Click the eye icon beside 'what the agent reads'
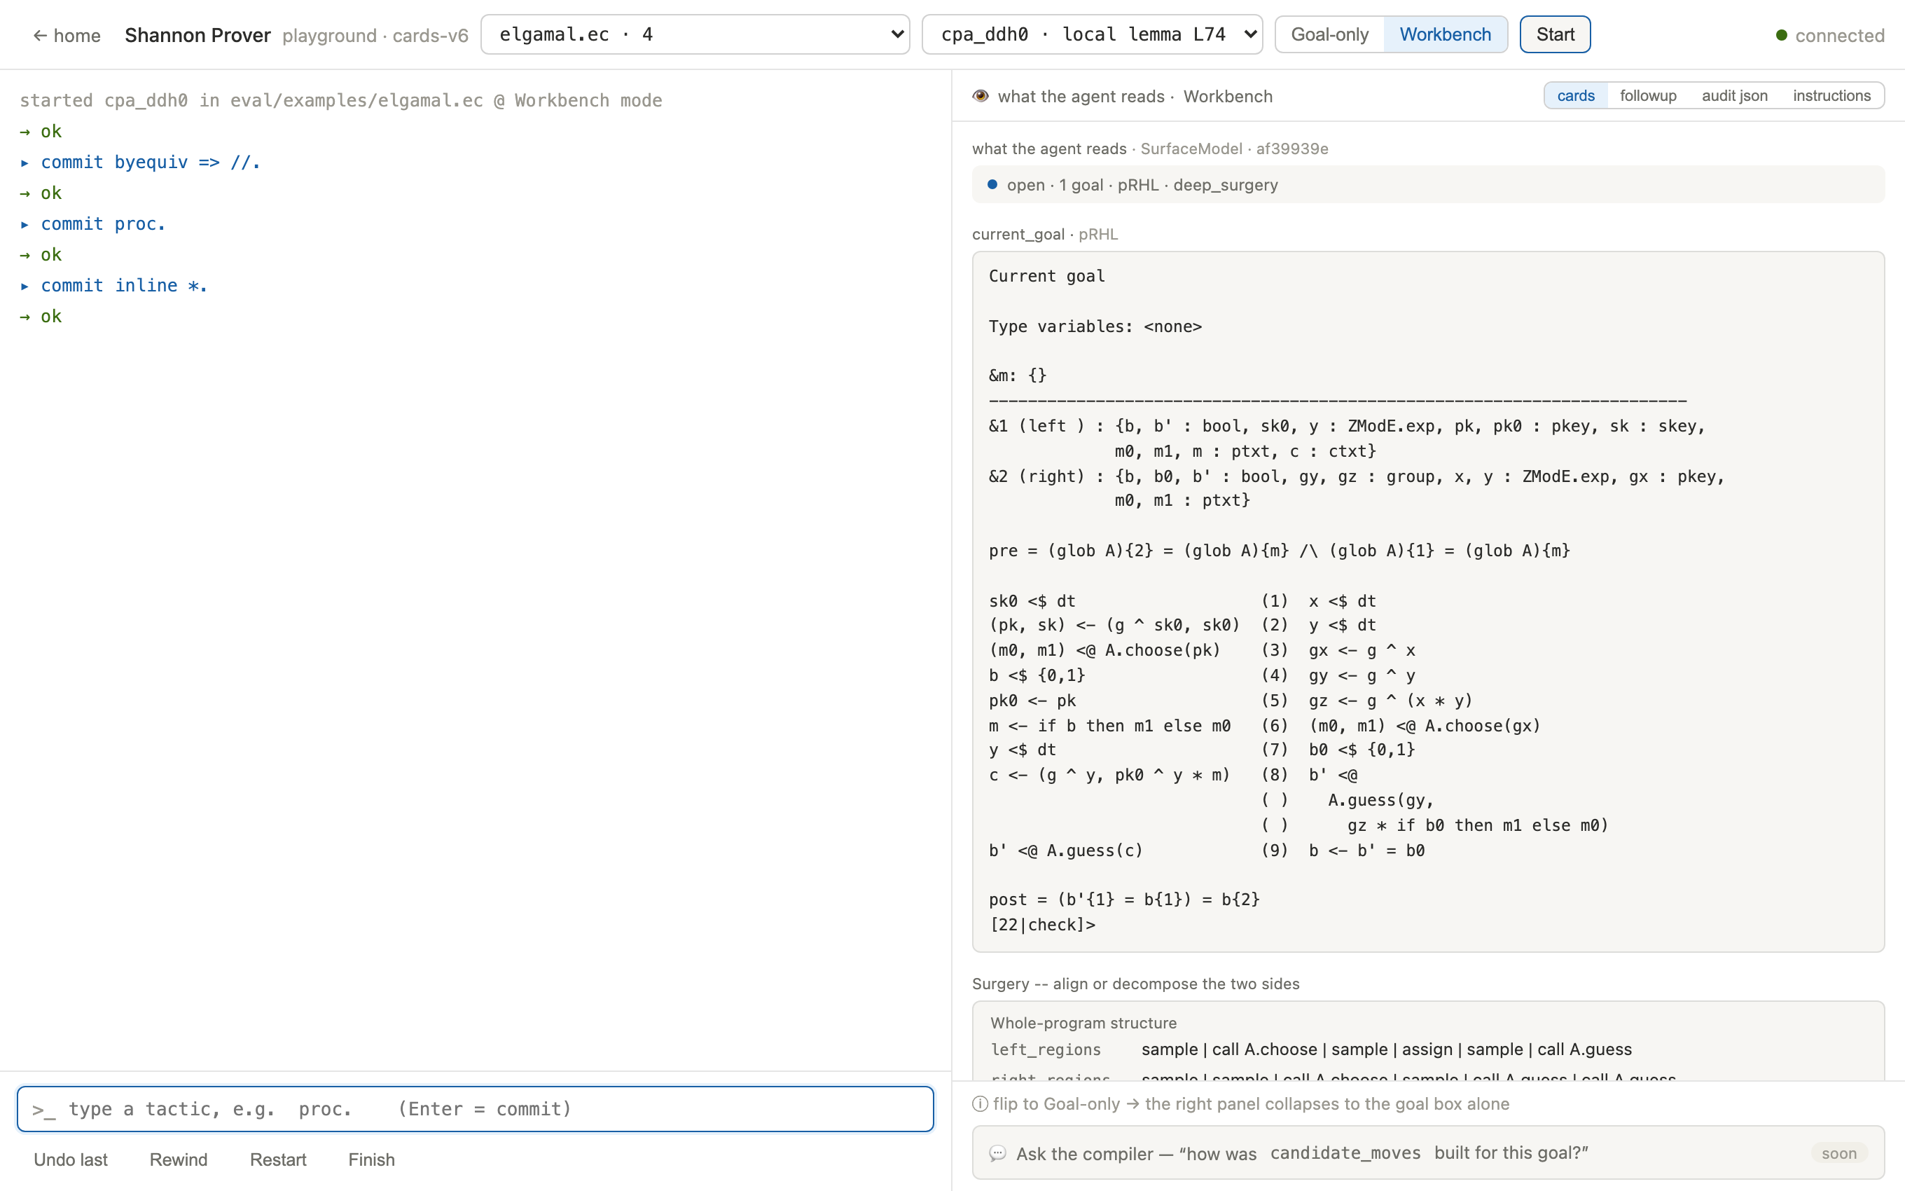This screenshot has width=1905, height=1191. 980,96
